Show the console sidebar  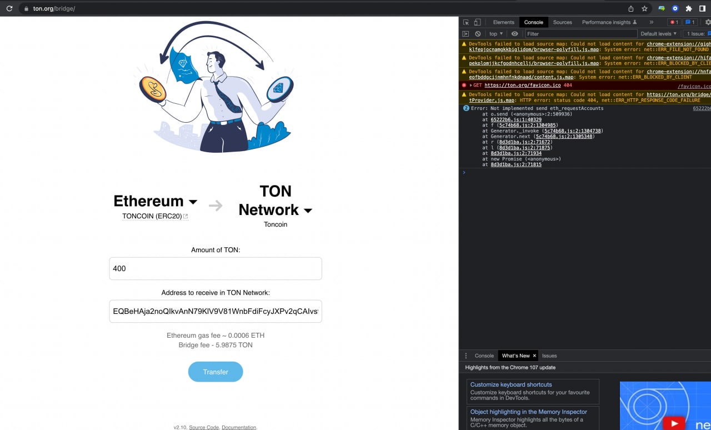pos(466,34)
